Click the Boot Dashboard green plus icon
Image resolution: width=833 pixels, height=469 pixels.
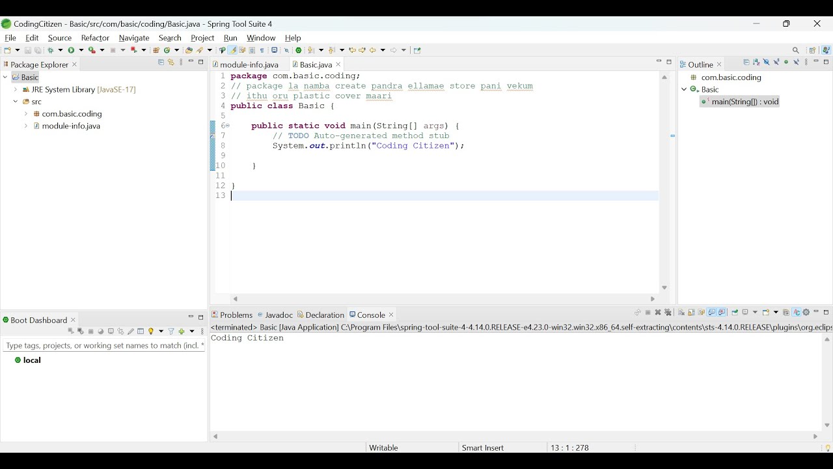[x=182, y=332]
